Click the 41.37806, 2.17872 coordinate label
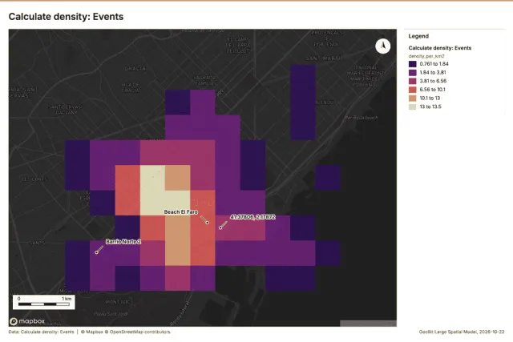 253,217
